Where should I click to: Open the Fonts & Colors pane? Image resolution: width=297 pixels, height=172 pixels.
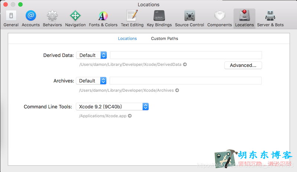click(x=103, y=18)
